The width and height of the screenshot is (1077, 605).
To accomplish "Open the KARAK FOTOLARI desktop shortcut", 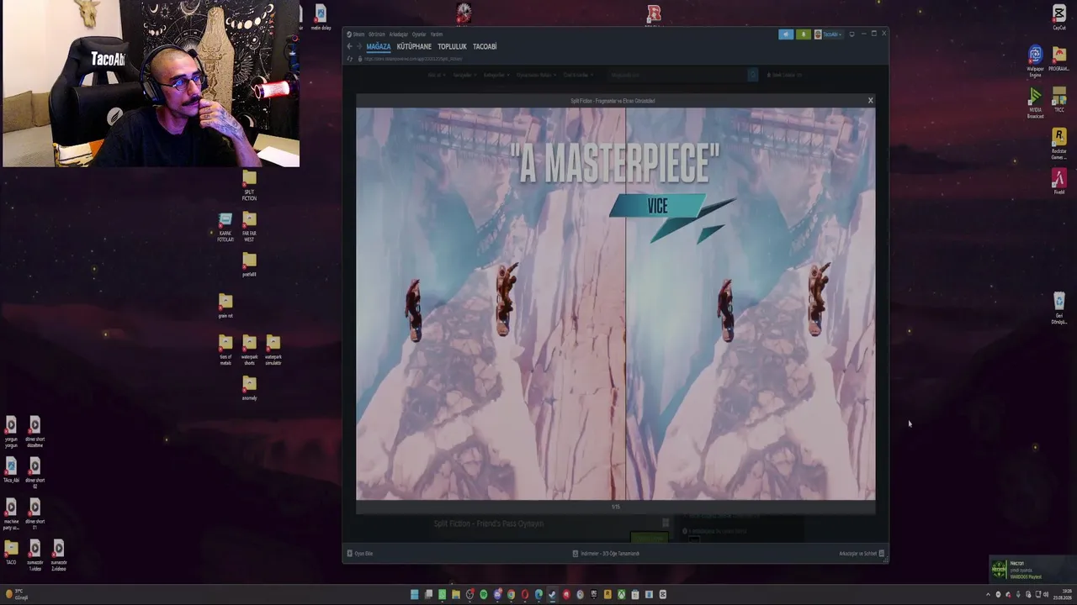I will click(x=225, y=227).
